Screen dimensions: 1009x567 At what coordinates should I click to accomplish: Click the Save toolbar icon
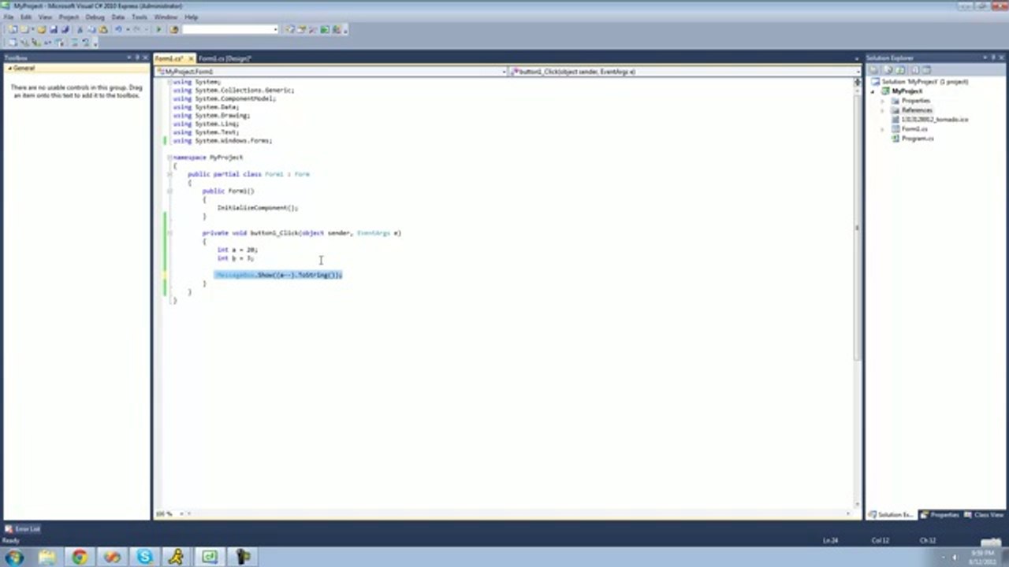[54, 29]
